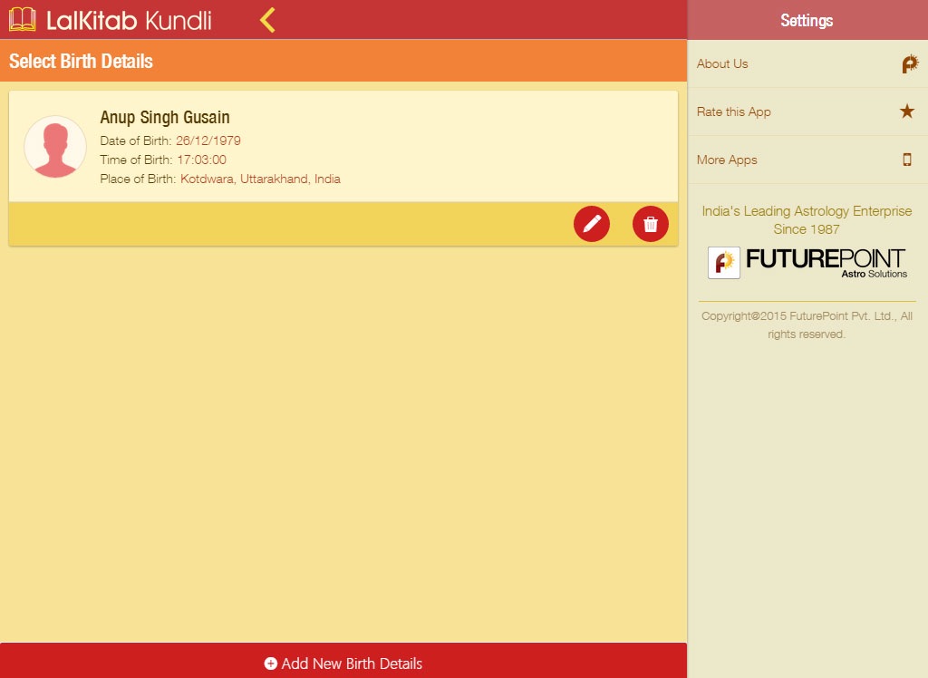Click the profile avatar silhouette
The height and width of the screenshot is (678, 928).
55,146
